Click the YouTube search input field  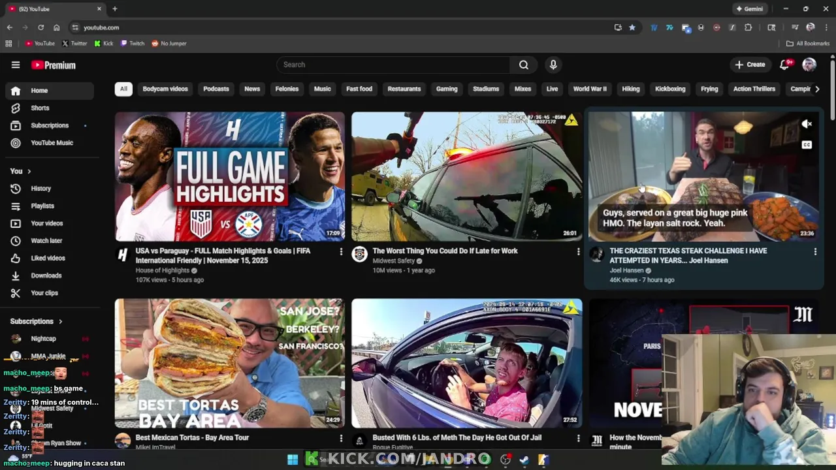click(x=393, y=65)
